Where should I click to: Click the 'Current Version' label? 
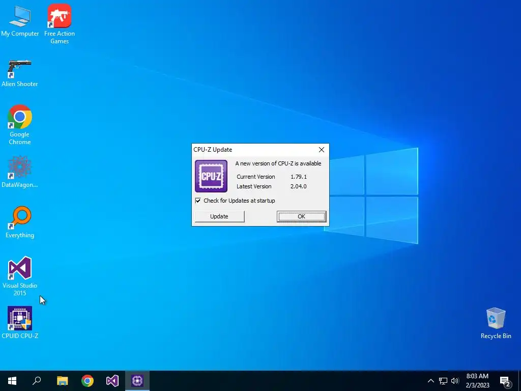255,177
